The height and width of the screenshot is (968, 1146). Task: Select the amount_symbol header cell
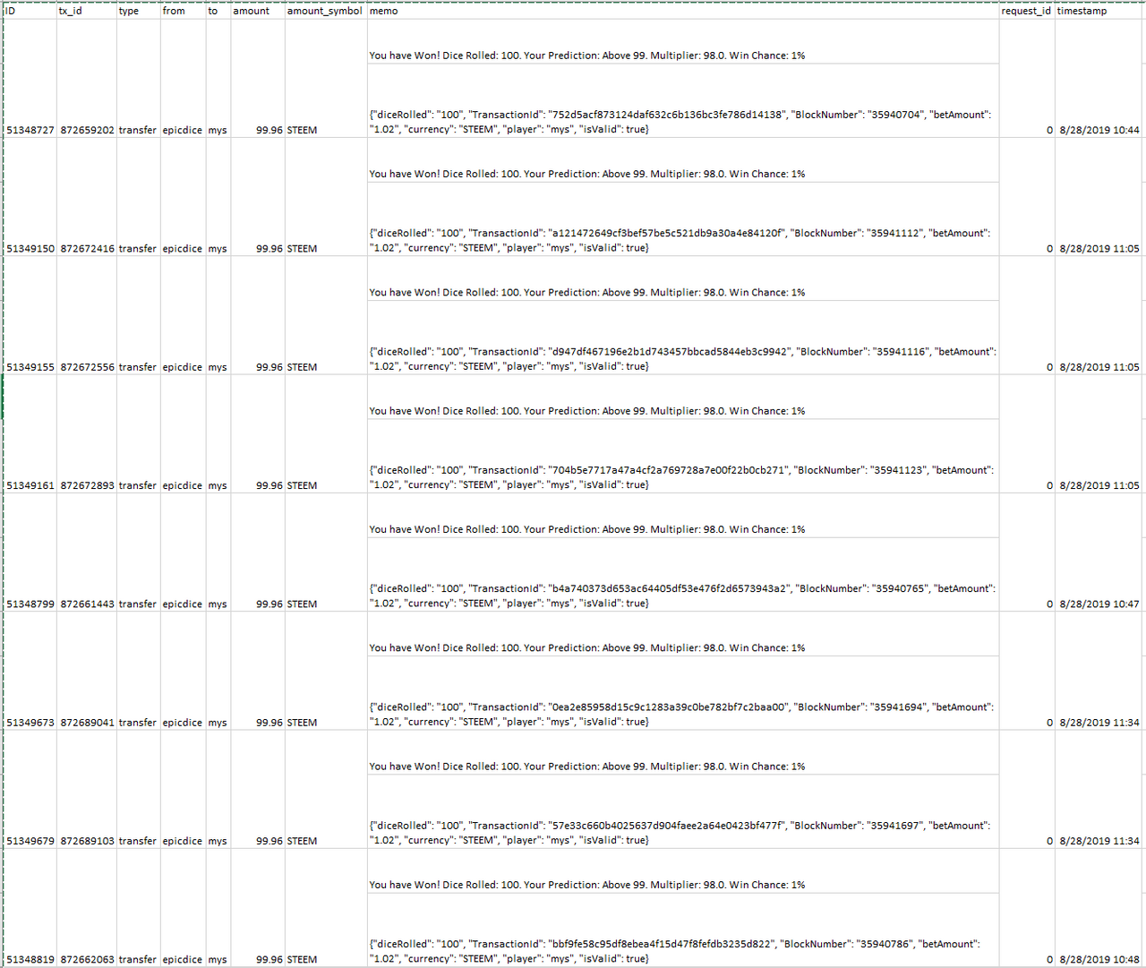pos(326,11)
